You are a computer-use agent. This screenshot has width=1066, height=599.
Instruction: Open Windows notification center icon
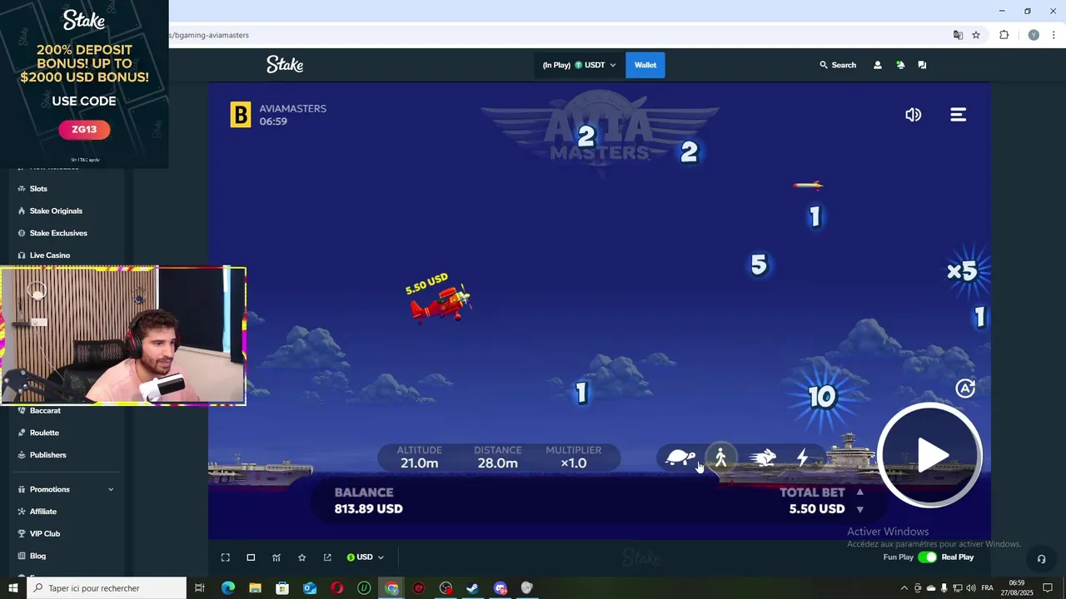pyautogui.click(x=1049, y=588)
